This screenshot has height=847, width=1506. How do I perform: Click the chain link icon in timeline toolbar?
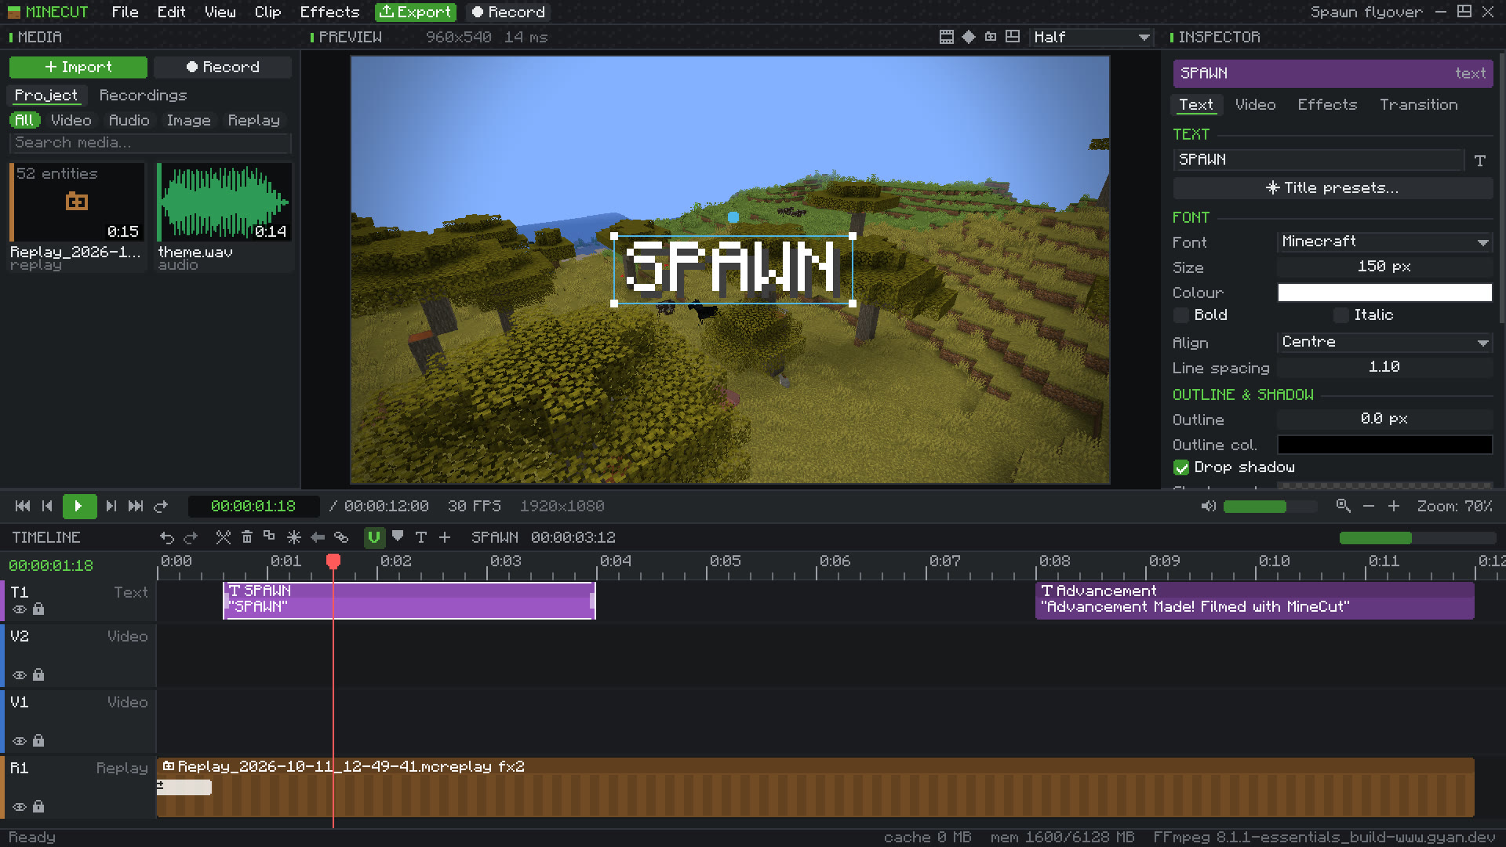341,537
